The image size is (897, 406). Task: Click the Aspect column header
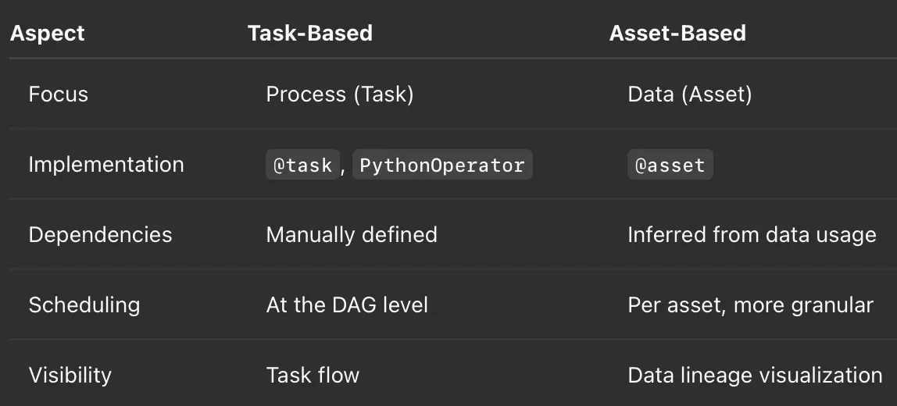click(47, 33)
